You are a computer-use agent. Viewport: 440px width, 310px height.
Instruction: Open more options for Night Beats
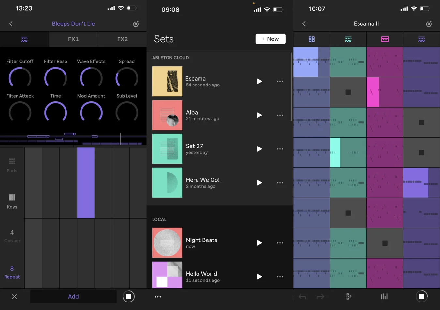click(280, 243)
